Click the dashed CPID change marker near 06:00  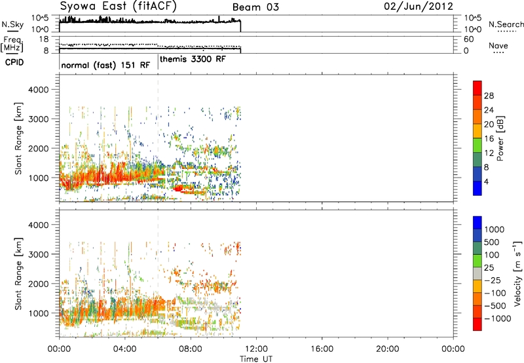pyautogui.click(x=158, y=138)
